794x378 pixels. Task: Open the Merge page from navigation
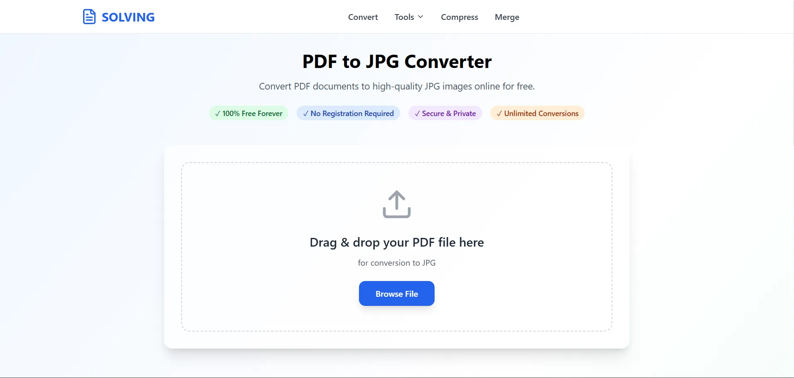pos(507,17)
